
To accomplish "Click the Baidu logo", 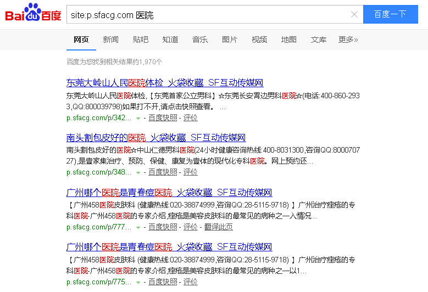I will pyautogui.click(x=33, y=14).
